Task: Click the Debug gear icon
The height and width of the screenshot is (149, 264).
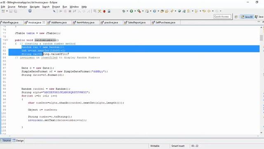Action: 124,11
